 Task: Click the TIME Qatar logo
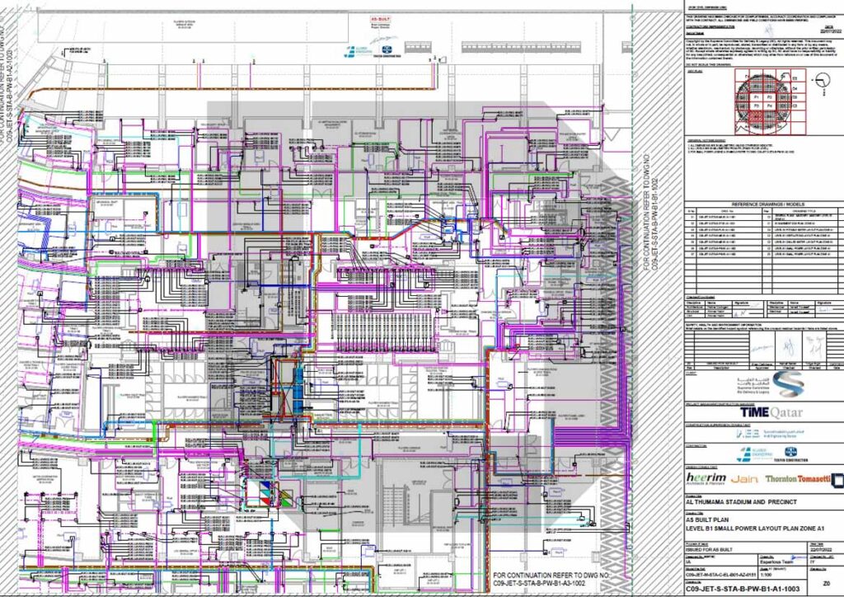coord(770,411)
